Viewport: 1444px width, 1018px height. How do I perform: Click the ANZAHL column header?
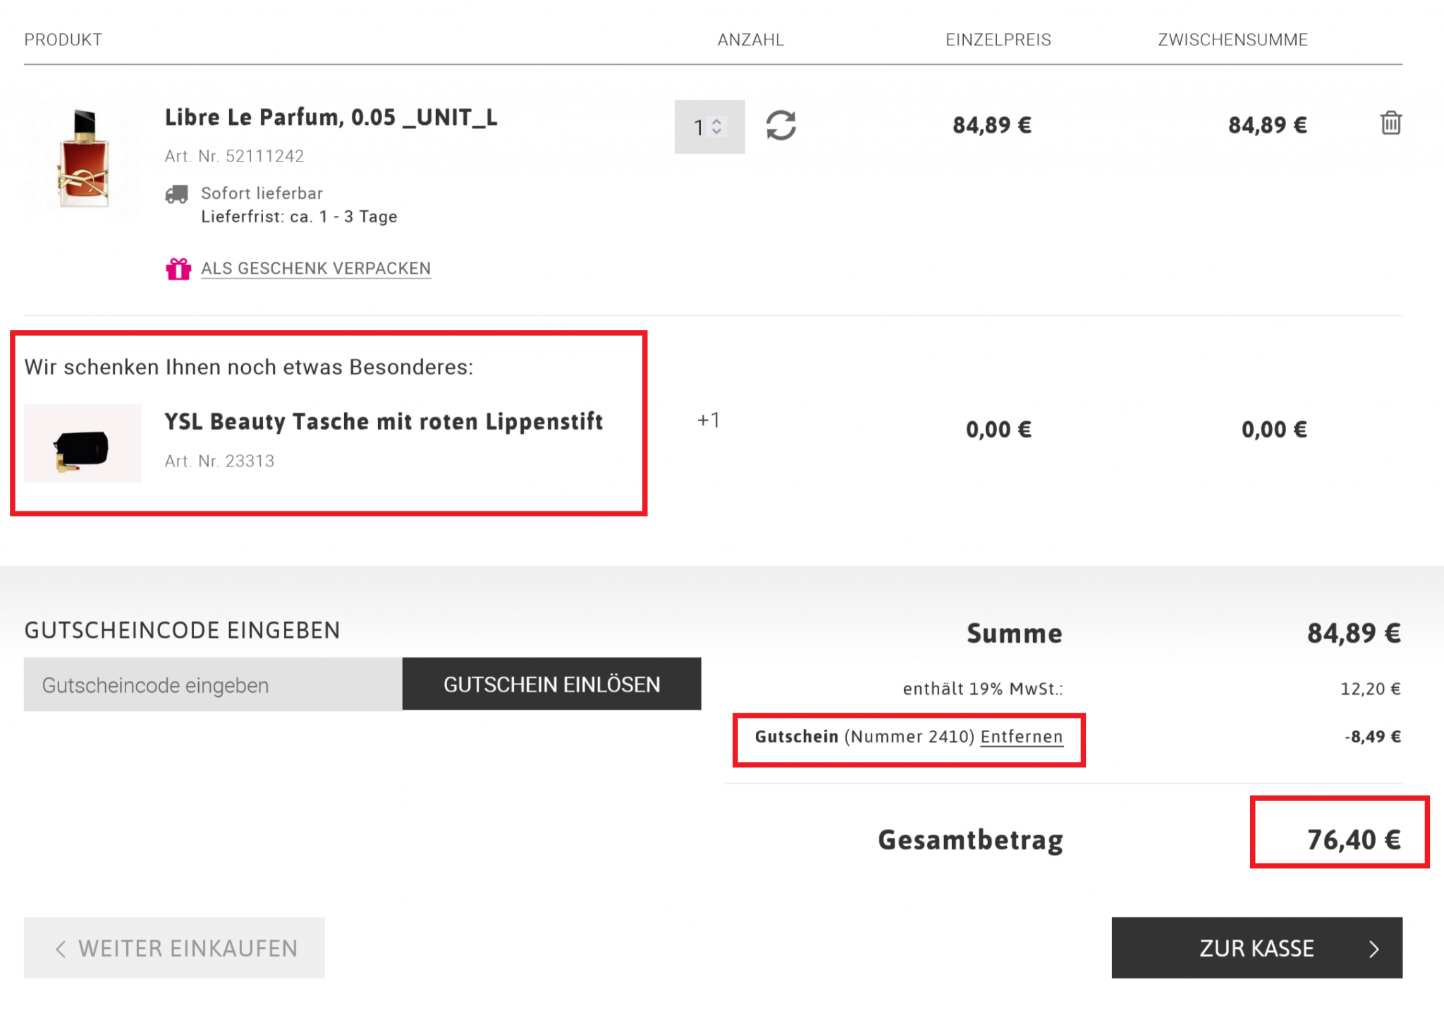tap(750, 40)
